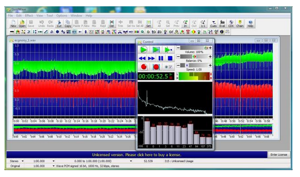The width and height of the screenshot is (300, 177).
Task: Click the Fast forward button in Control
Action: tap(151, 58)
